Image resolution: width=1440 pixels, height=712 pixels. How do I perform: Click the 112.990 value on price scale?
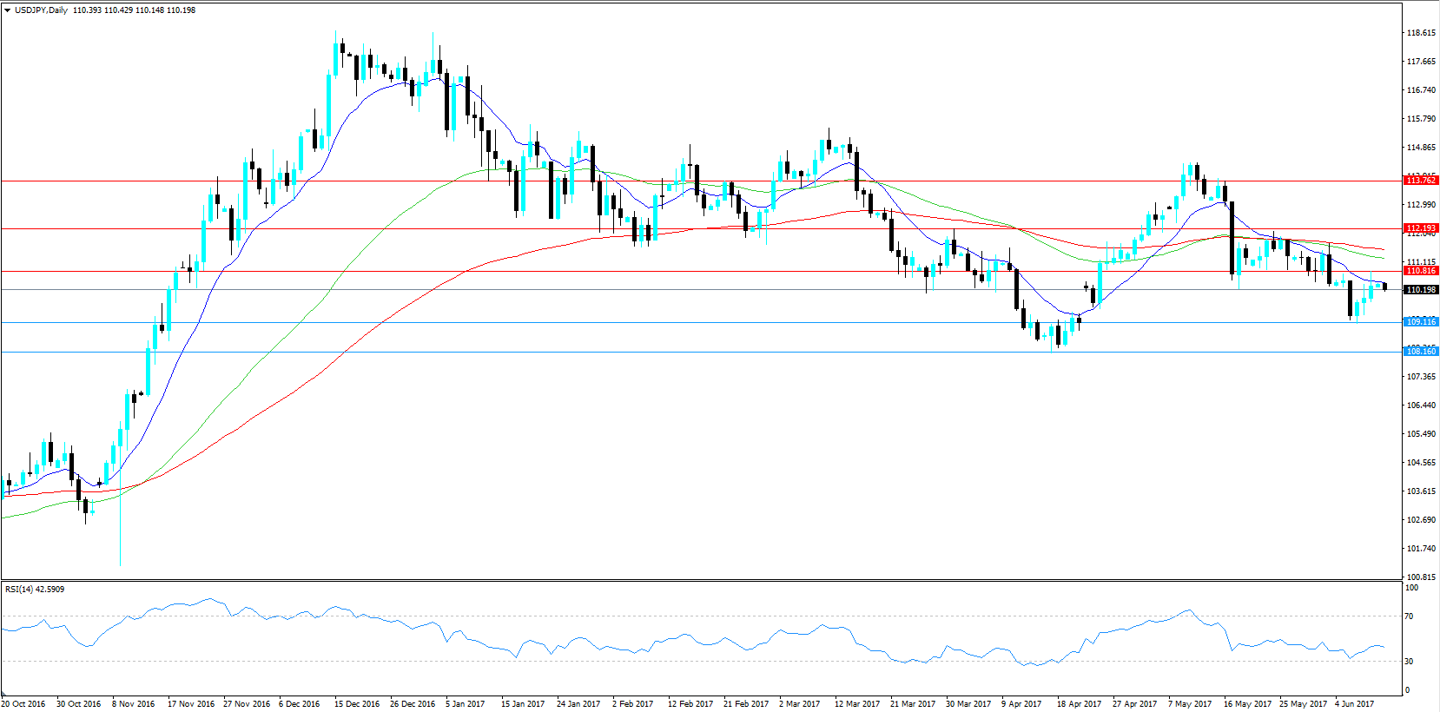tap(1421, 205)
